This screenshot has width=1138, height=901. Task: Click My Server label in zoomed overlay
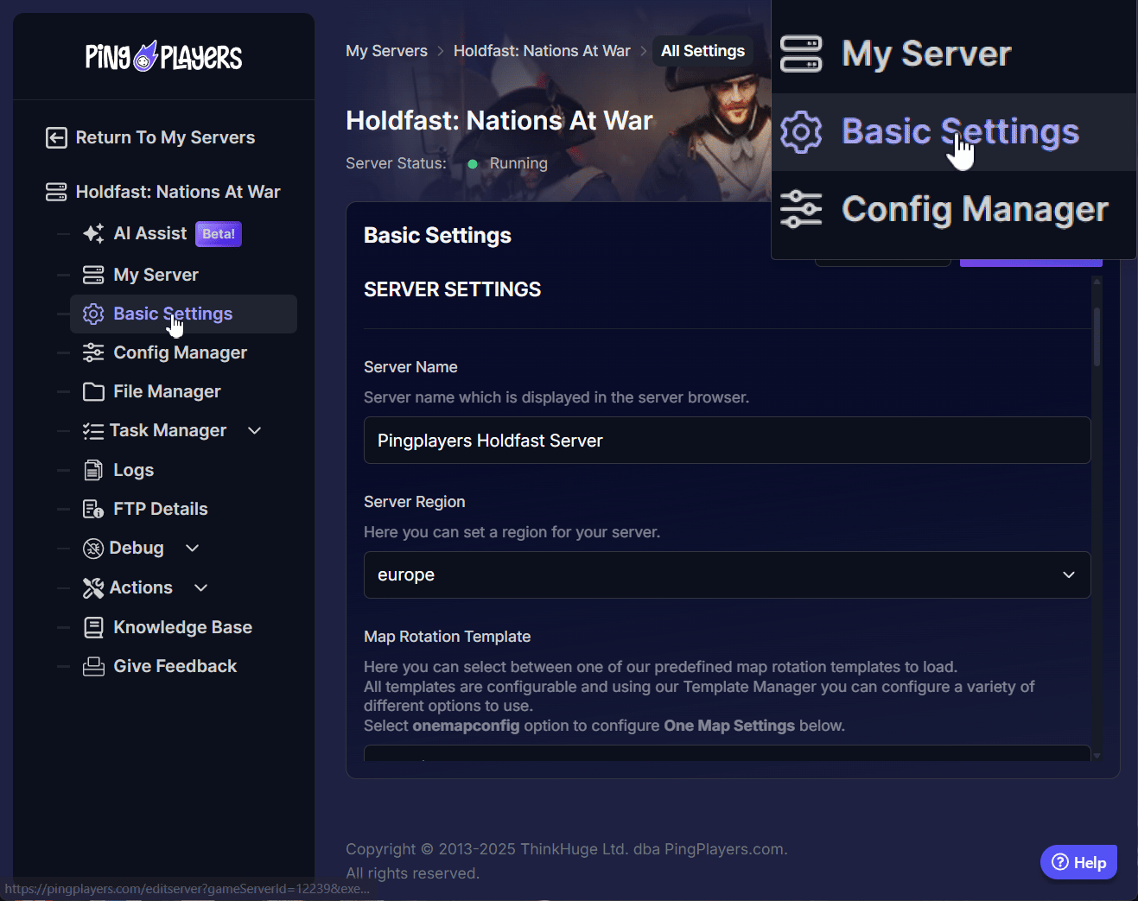pos(926,54)
